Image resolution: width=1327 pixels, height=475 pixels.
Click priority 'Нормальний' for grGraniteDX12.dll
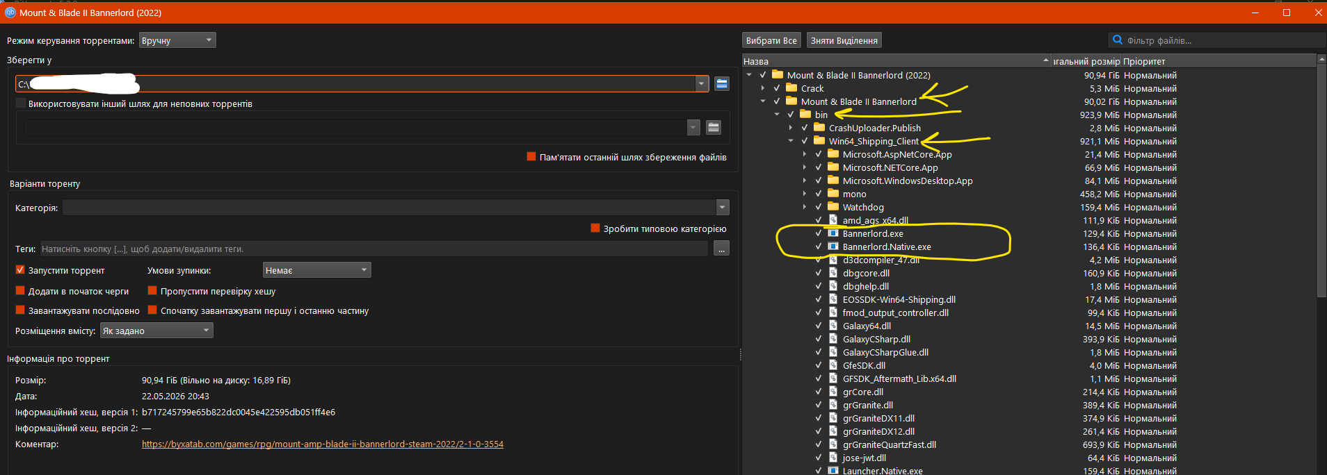pos(1150,431)
